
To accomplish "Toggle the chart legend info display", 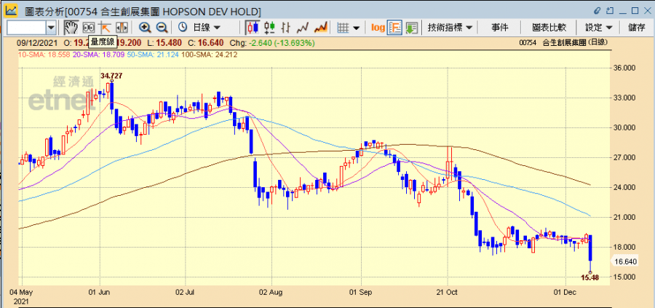I will 395,27.
